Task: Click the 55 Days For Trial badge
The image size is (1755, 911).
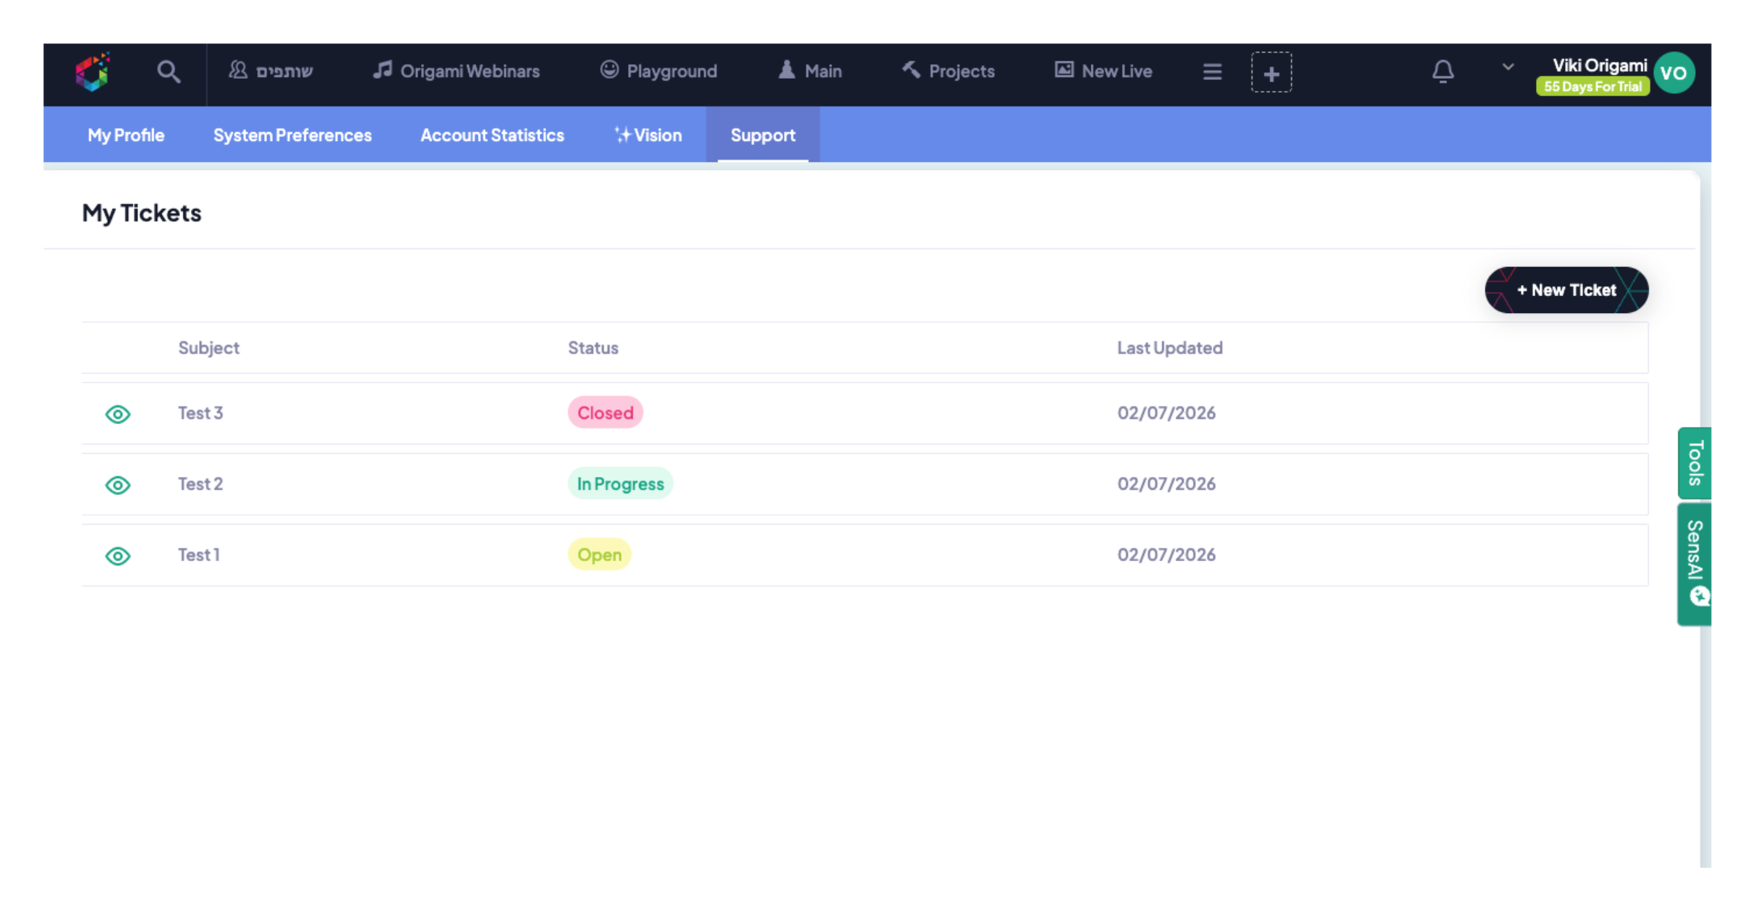Action: [1592, 86]
